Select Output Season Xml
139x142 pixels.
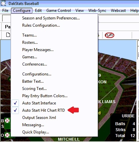point(54,118)
